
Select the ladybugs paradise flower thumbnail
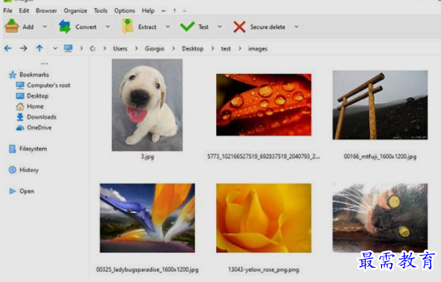click(x=148, y=218)
